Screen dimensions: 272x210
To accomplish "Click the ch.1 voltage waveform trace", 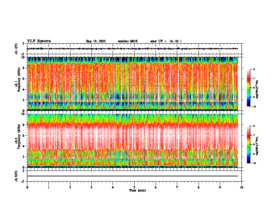I will 133,49.
